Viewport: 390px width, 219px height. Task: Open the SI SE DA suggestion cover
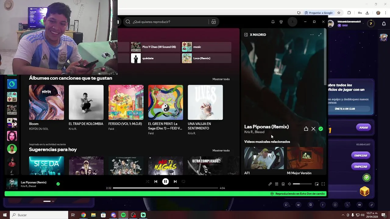coord(46,165)
